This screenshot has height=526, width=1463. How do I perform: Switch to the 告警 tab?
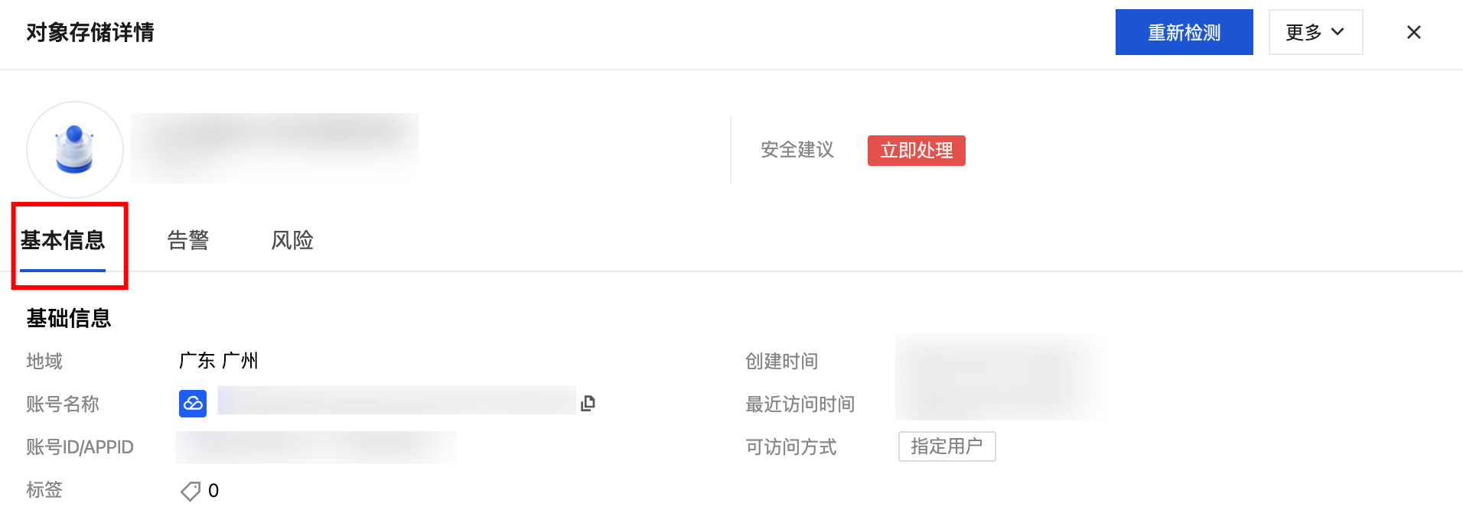pyautogui.click(x=187, y=240)
